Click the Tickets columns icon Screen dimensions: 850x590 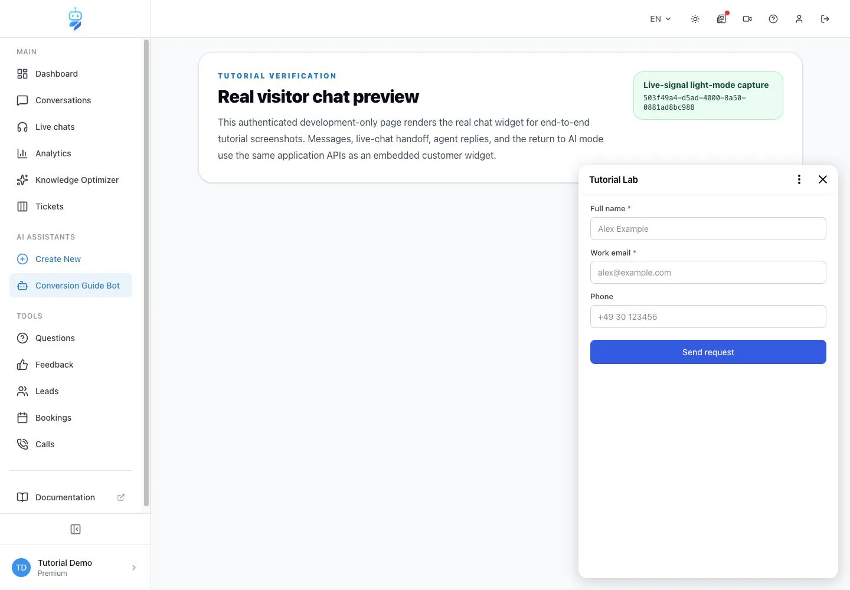click(22, 206)
